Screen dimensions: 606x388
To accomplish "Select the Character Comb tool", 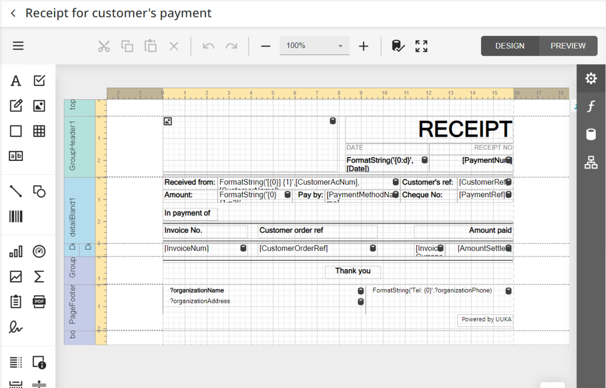I will pos(16,156).
